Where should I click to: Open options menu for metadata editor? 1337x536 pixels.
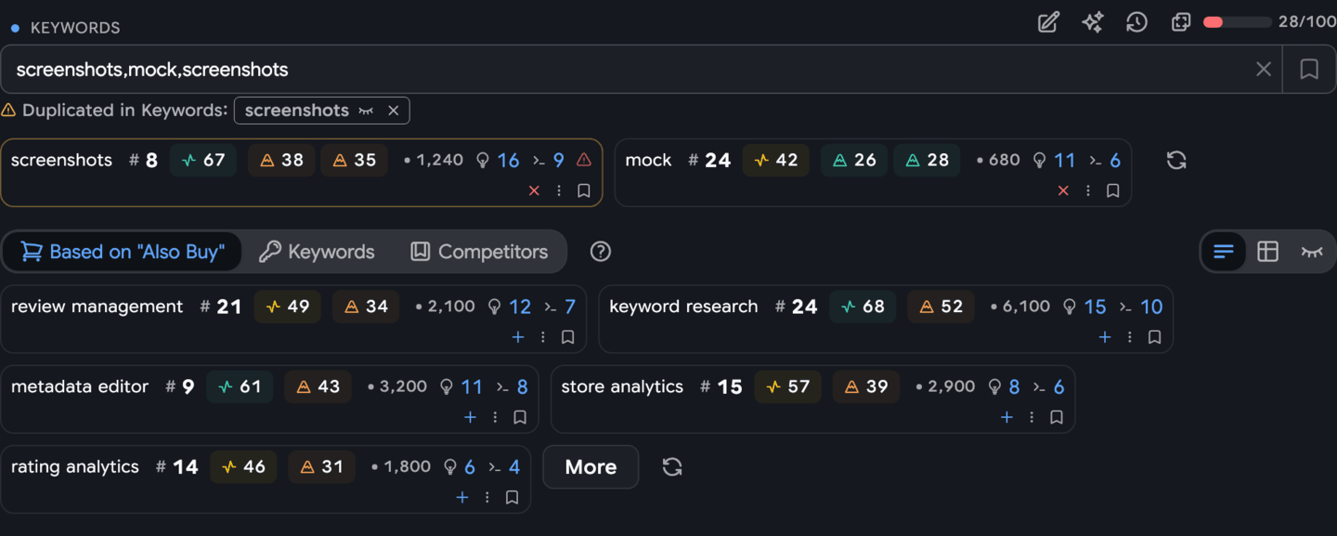click(x=495, y=417)
